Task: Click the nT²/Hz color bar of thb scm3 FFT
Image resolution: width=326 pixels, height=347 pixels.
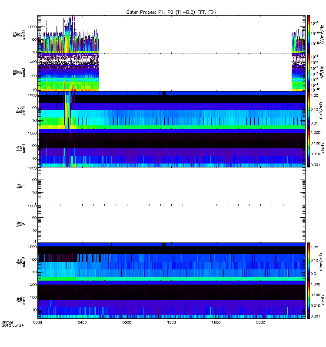Action: pos(308,72)
